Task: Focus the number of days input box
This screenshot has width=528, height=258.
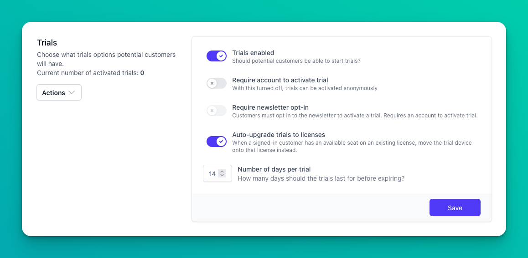Action: click(x=217, y=173)
